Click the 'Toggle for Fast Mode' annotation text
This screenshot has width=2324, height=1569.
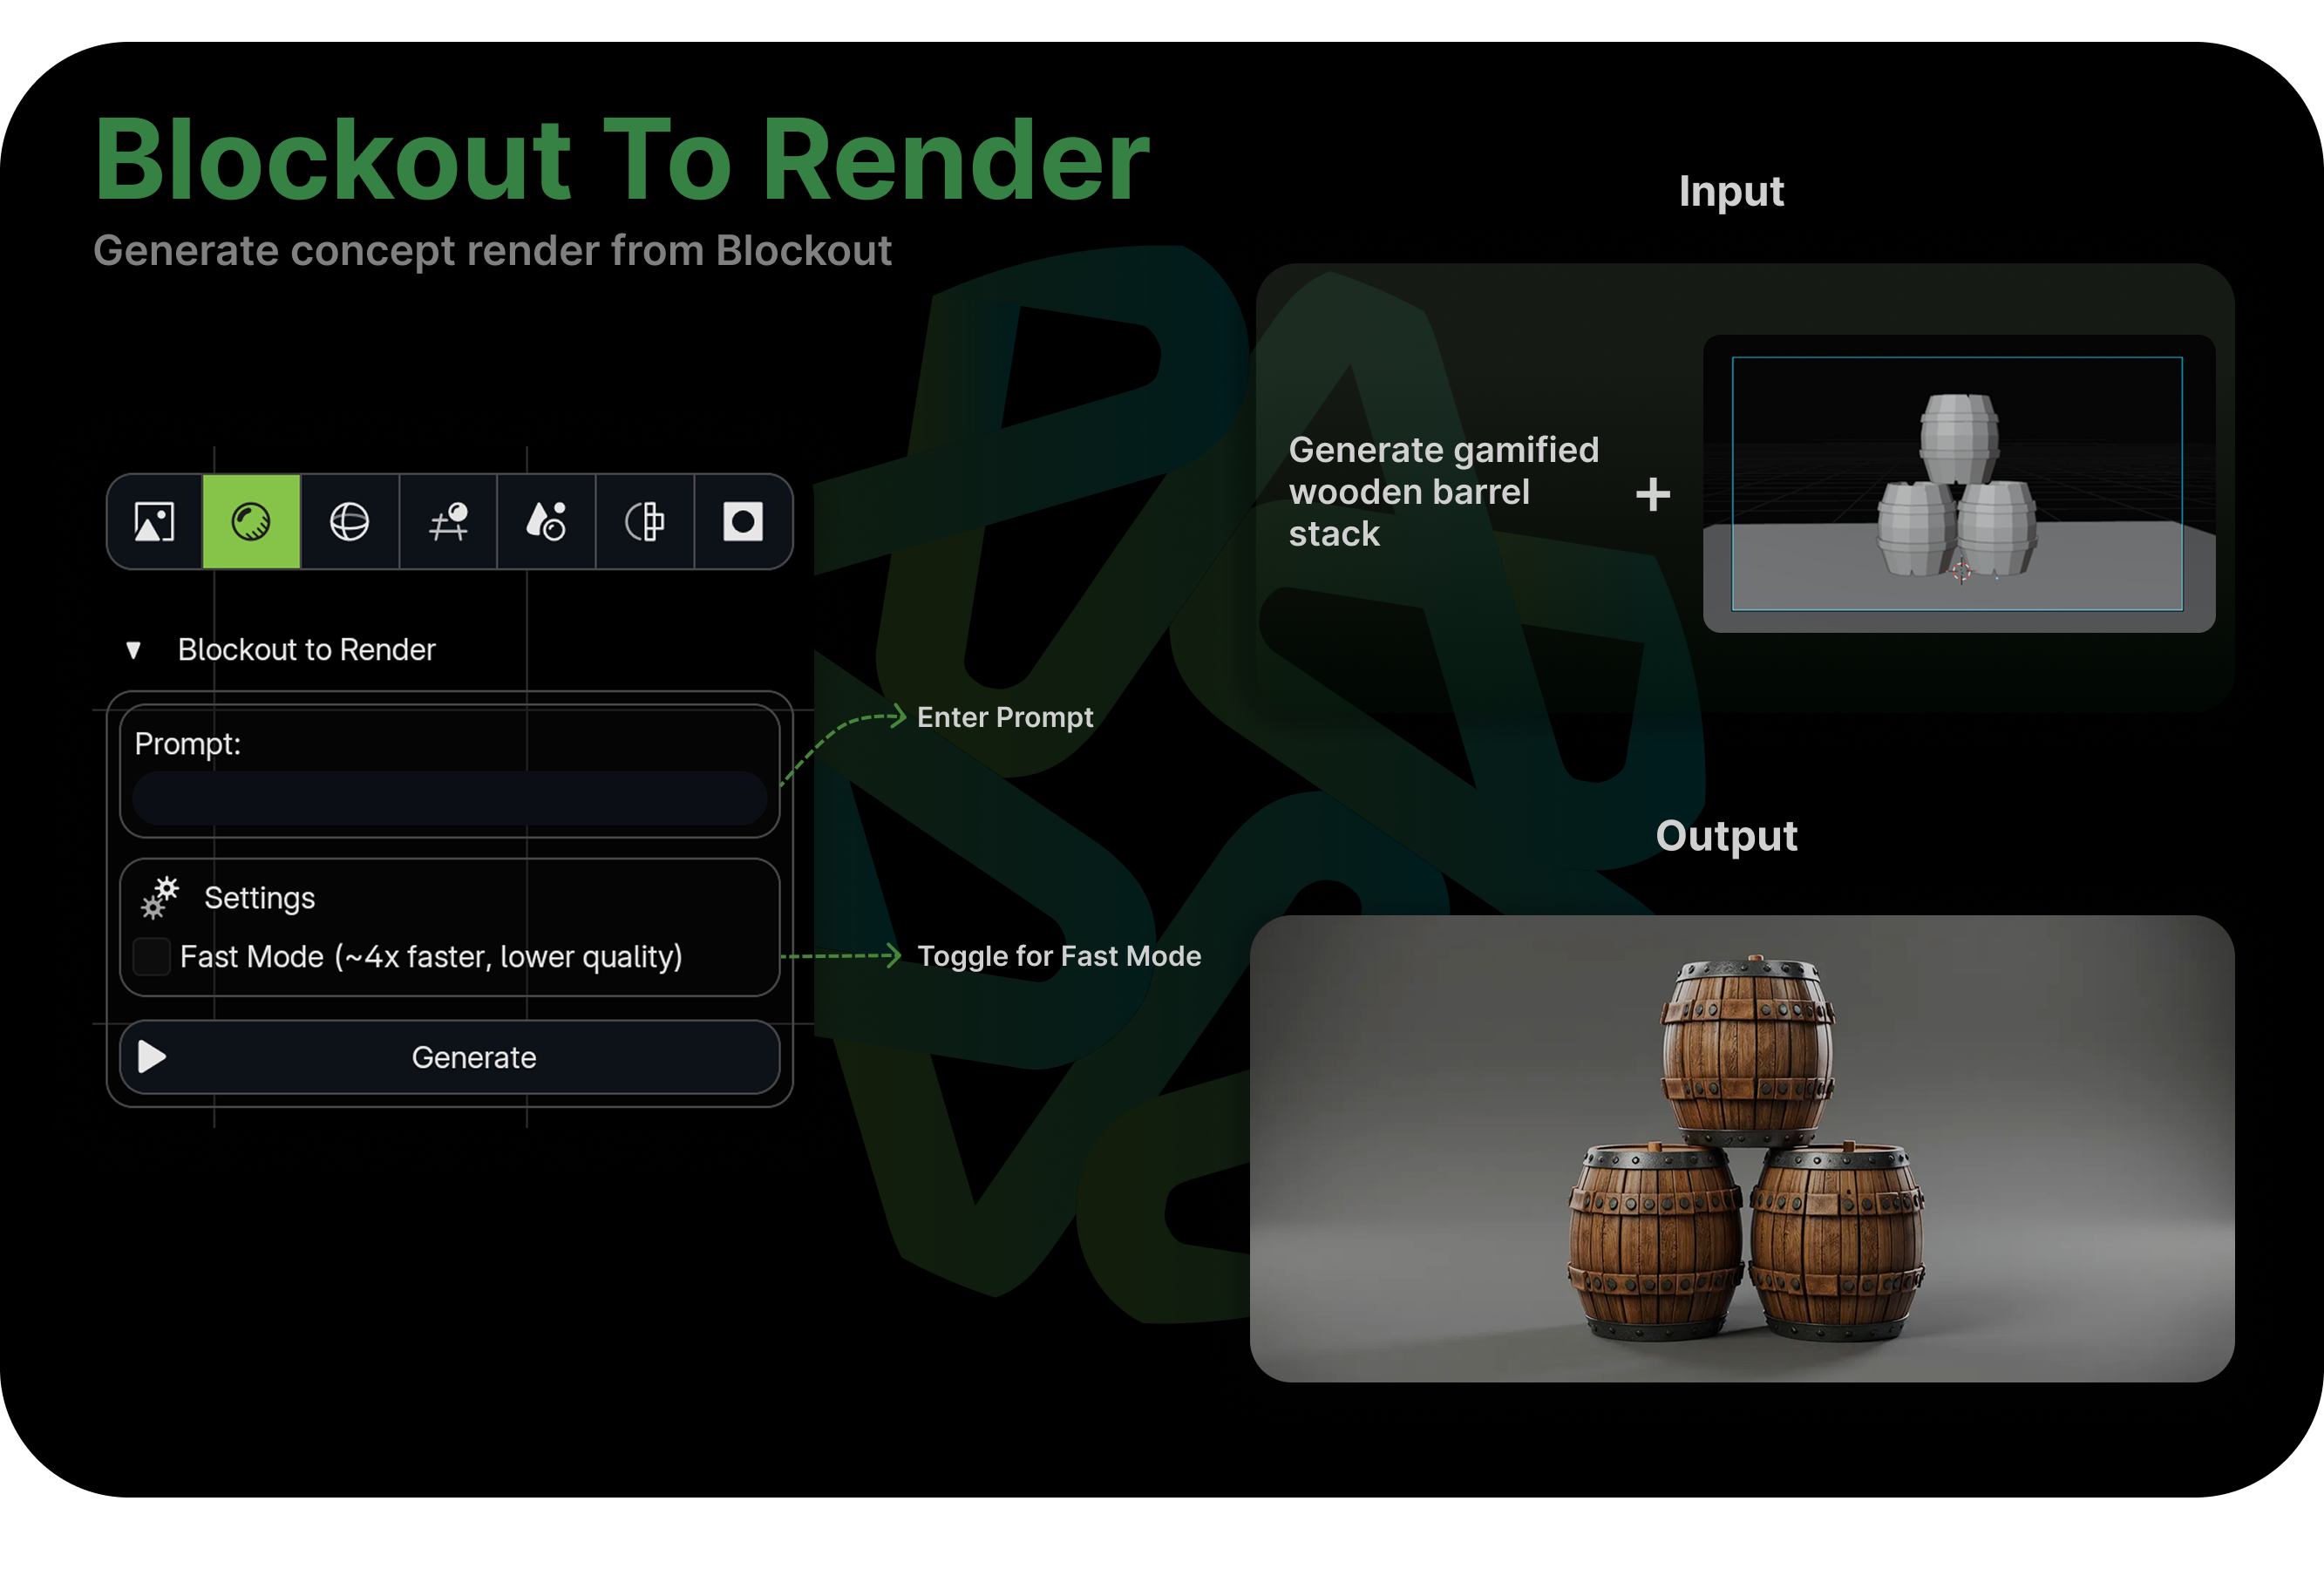pyautogui.click(x=1059, y=956)
